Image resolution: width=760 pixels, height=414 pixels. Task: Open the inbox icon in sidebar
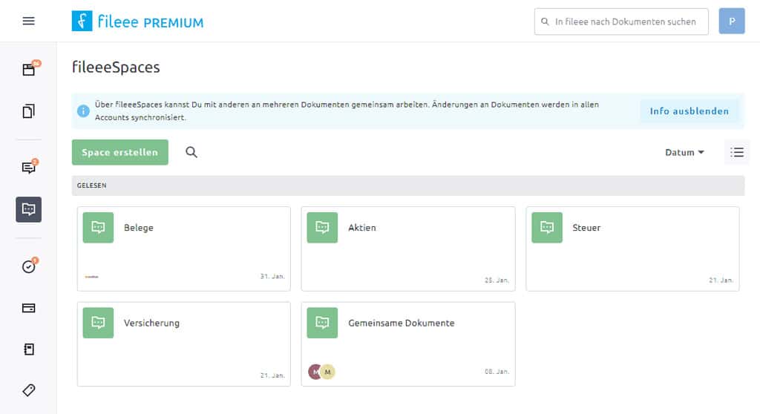(29, 69)
